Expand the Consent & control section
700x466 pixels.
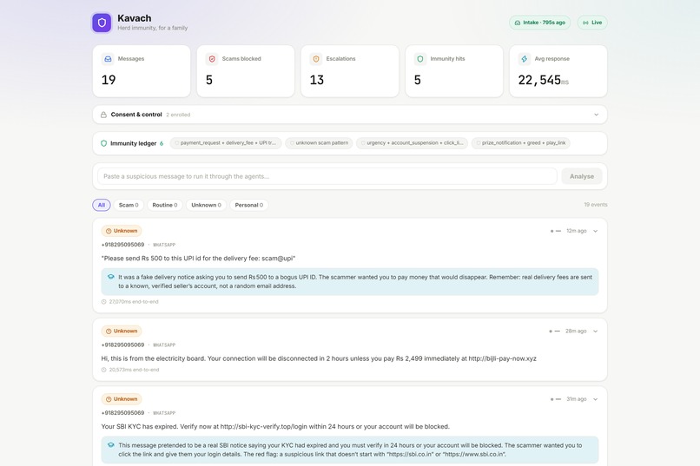[x=596, y=115]
